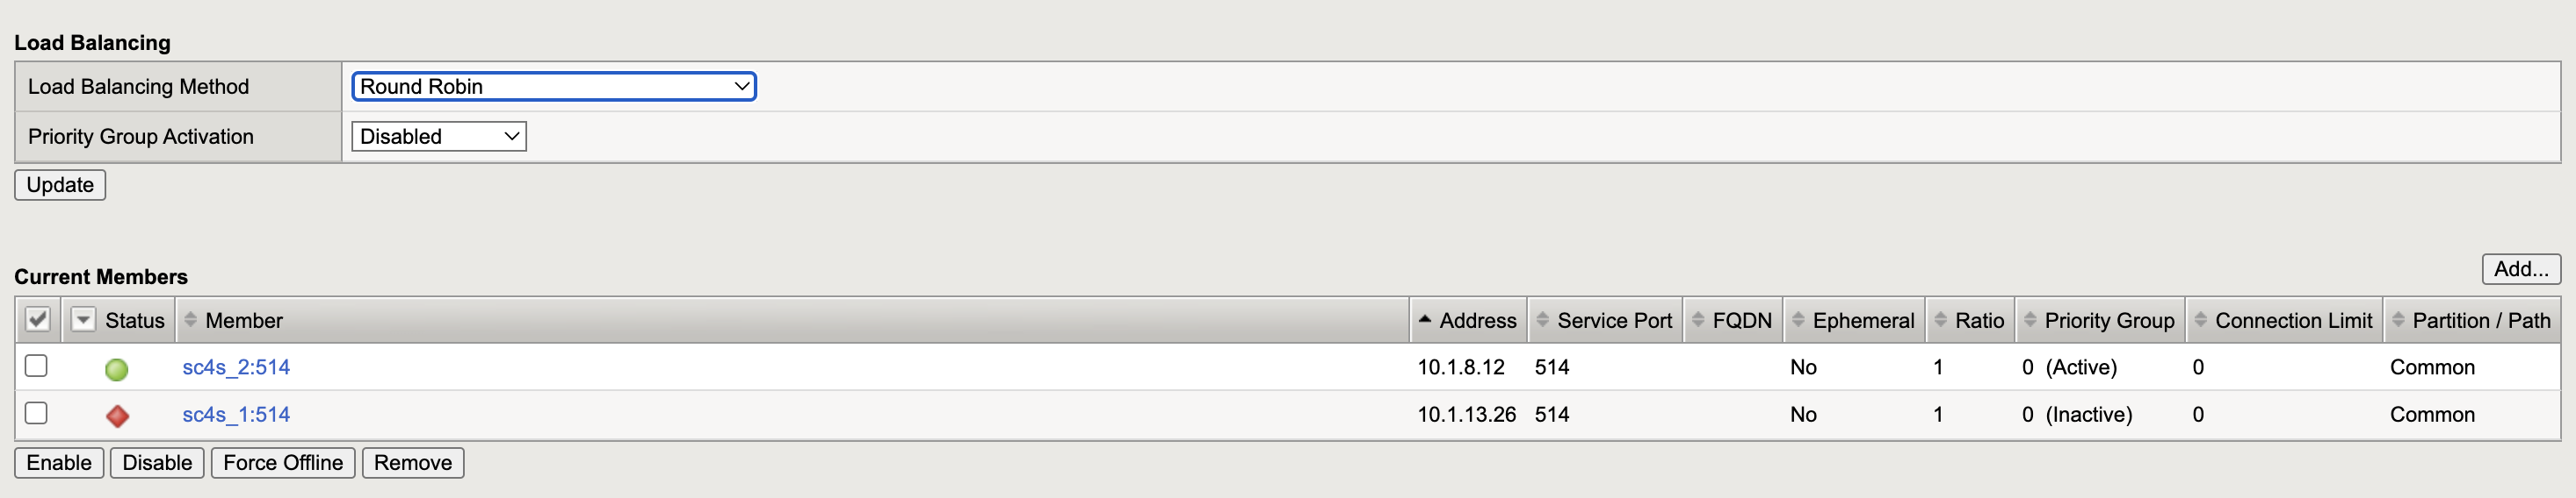
Task: Click the Service Port sort icon
Action: click(1542, 320)
